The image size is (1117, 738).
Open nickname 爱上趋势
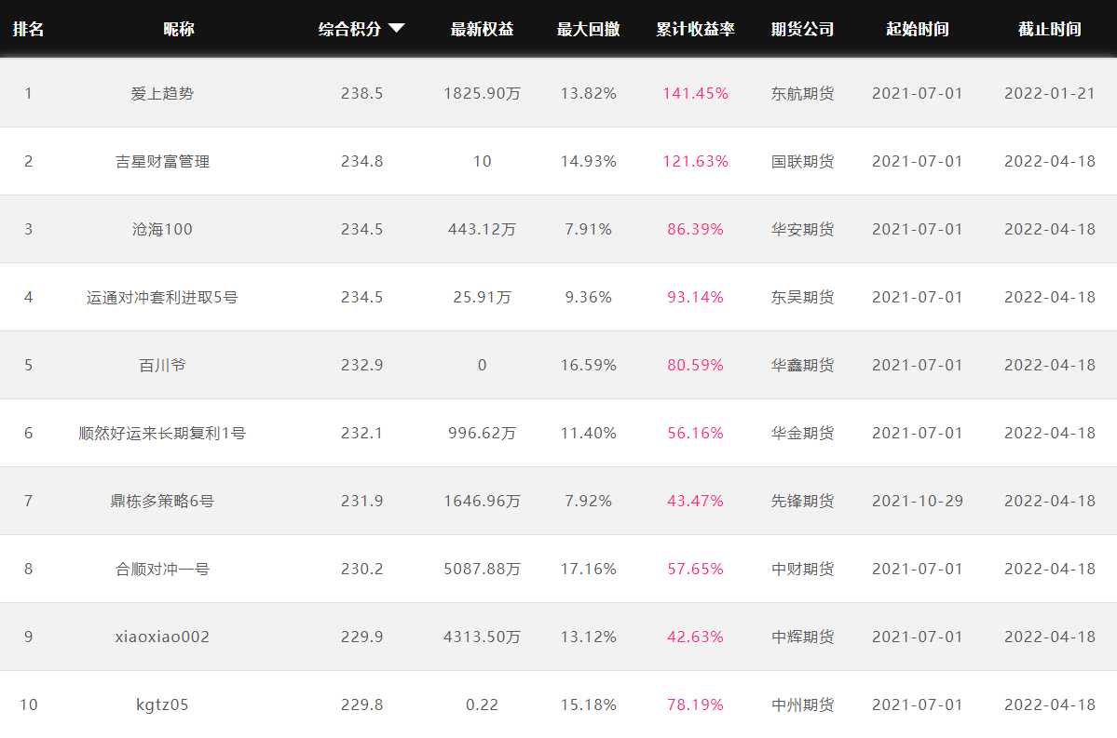point(162,93)
